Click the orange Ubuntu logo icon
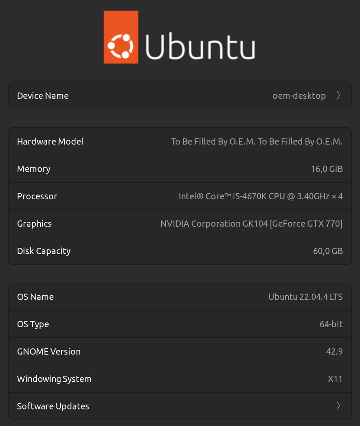Viewport: 360px width, 426px height. (x=121, y=37)
